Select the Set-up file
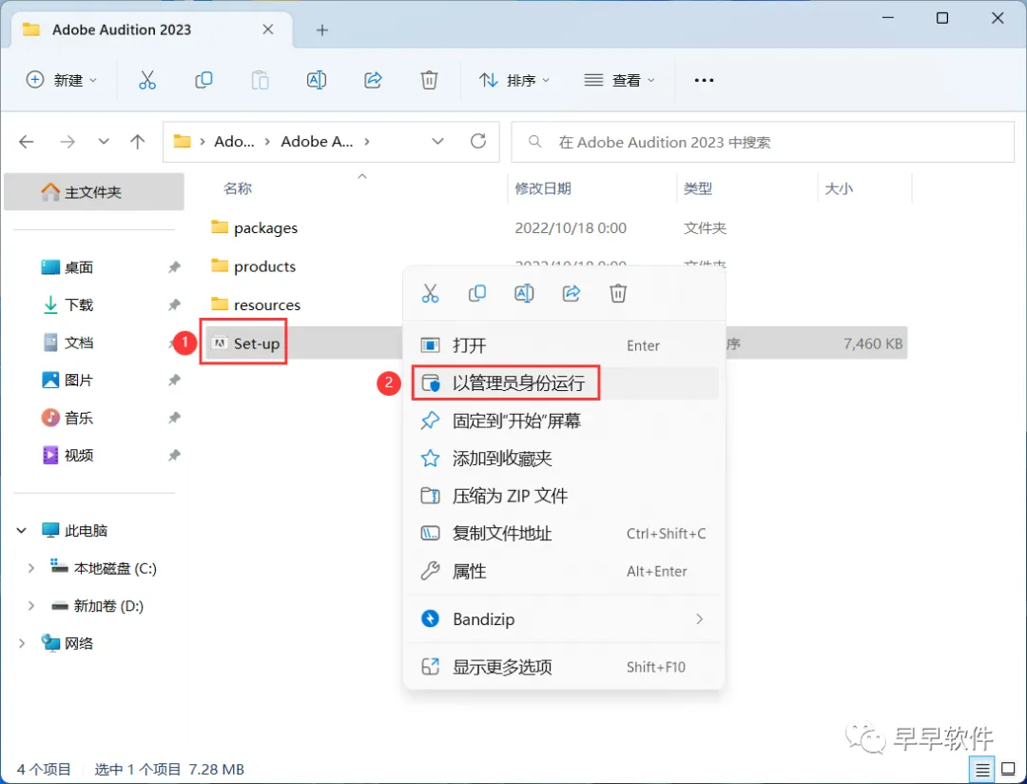The width and height of the screenshot is (1027, 784). coord(256,343)
